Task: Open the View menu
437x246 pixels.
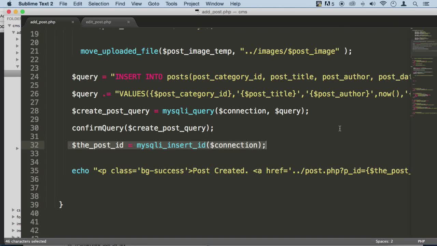Action: (x=137, y=4)
